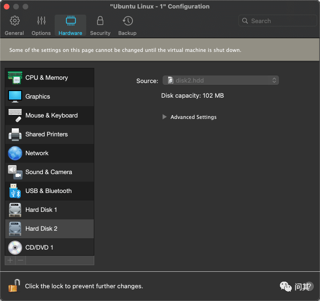Click the Network globe icon
The image size is (320, 301).
click(15, 153)
